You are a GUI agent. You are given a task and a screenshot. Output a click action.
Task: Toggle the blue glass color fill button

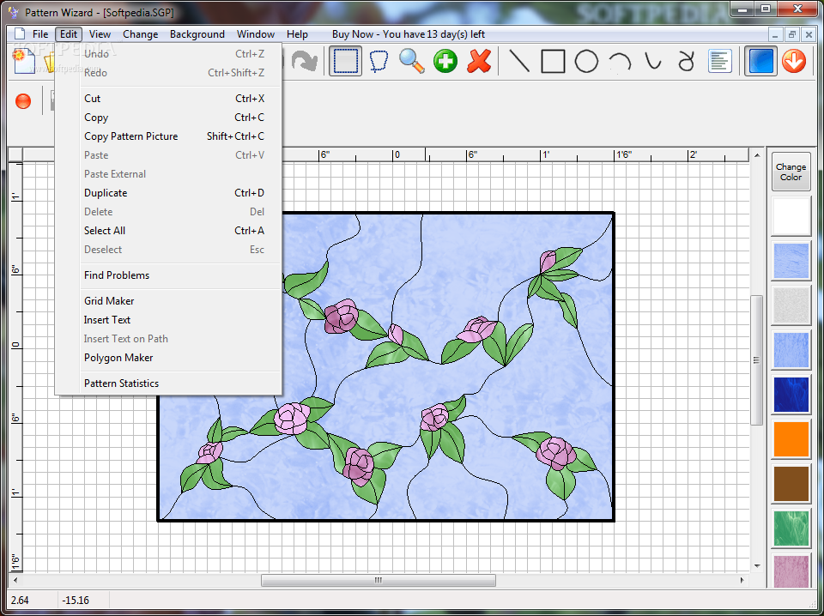pyautogui.click(x=760, y=62)
